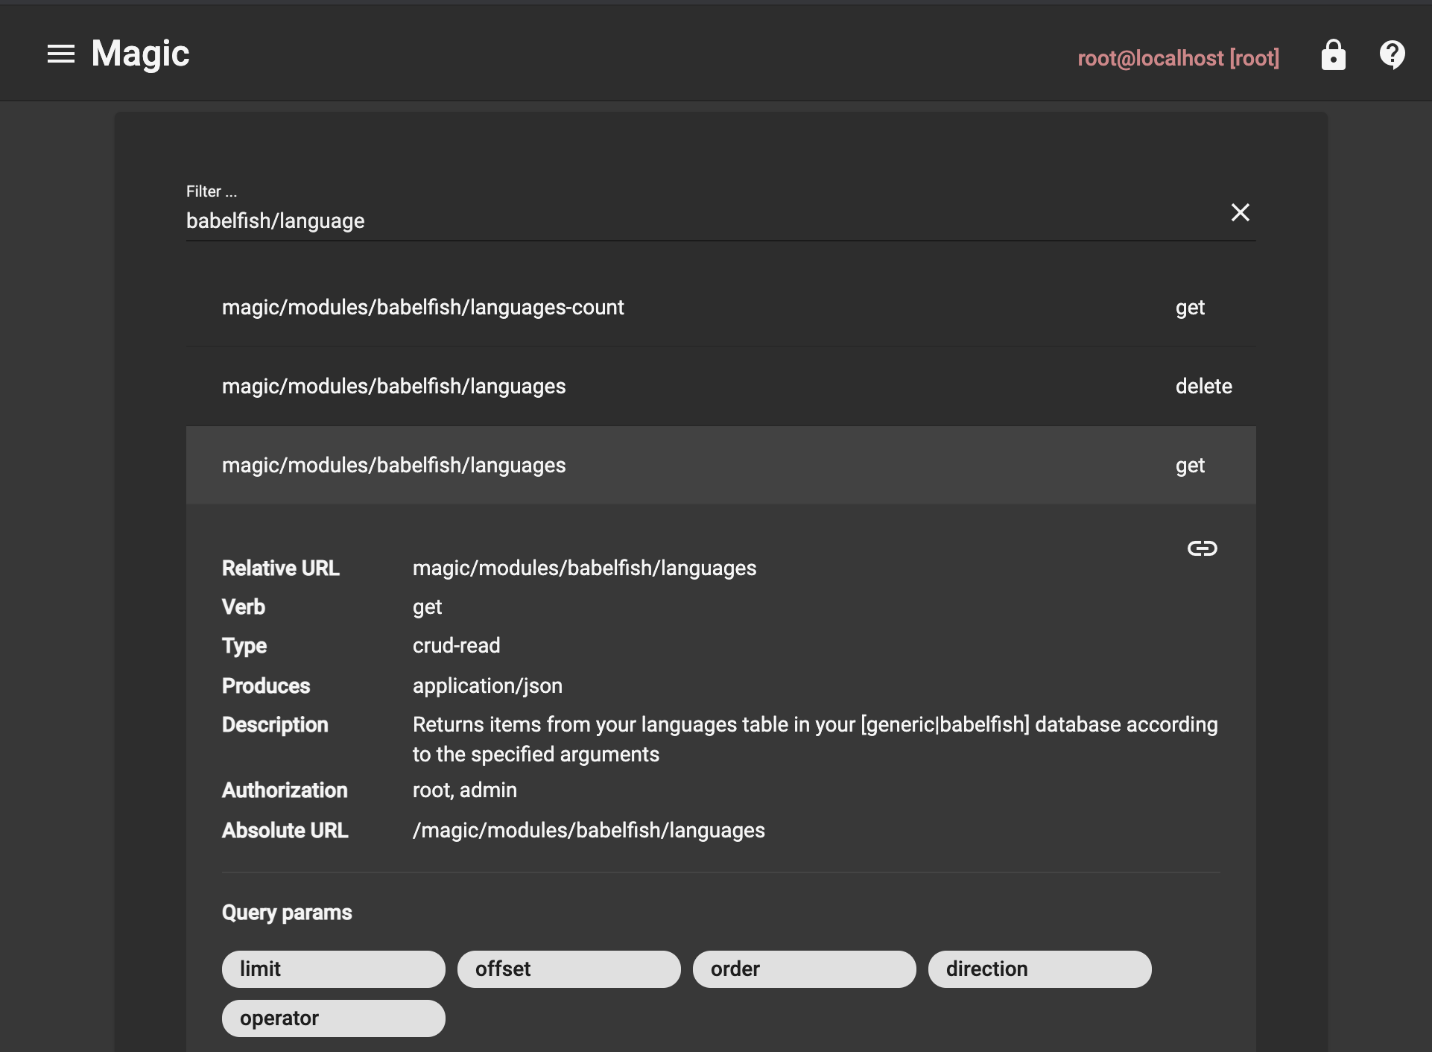
Task: Select the direction query param chip
Action: coord(1039,969)
